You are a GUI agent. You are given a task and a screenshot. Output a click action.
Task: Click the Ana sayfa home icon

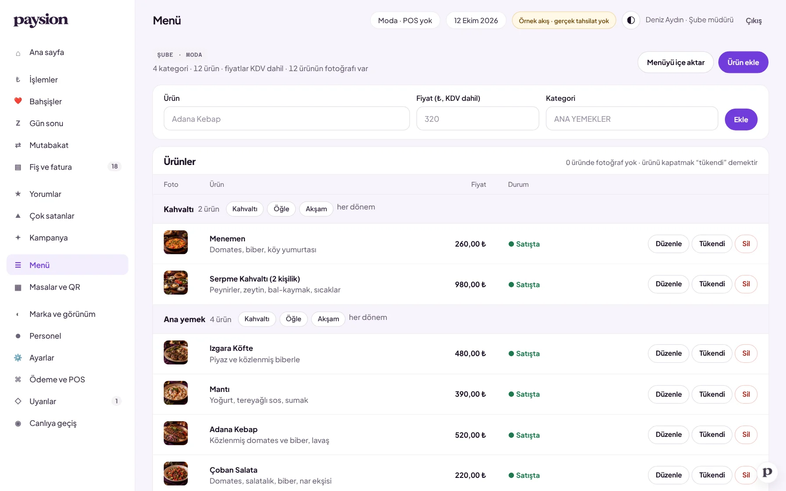(x=18, y=53)
